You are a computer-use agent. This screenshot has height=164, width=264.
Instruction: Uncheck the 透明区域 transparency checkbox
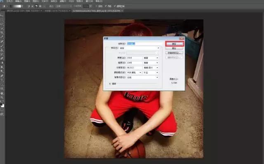(115, 6)
